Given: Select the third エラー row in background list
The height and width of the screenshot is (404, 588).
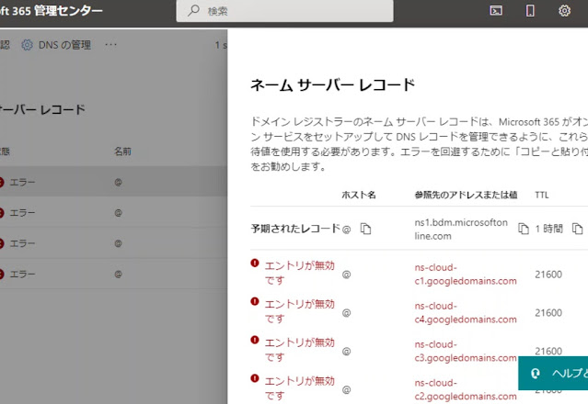Looking at the screenshot, I should tap(113, 243).
